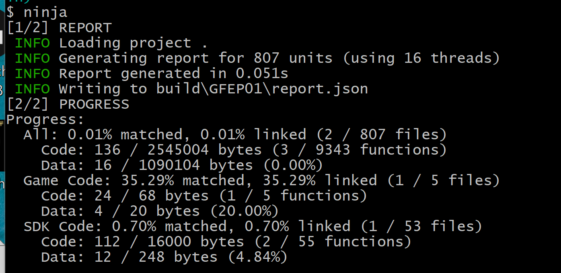Screen dimensions: 561x273
Task: Click the "(4.84%)" data percentage
Action: pos(257,257)
